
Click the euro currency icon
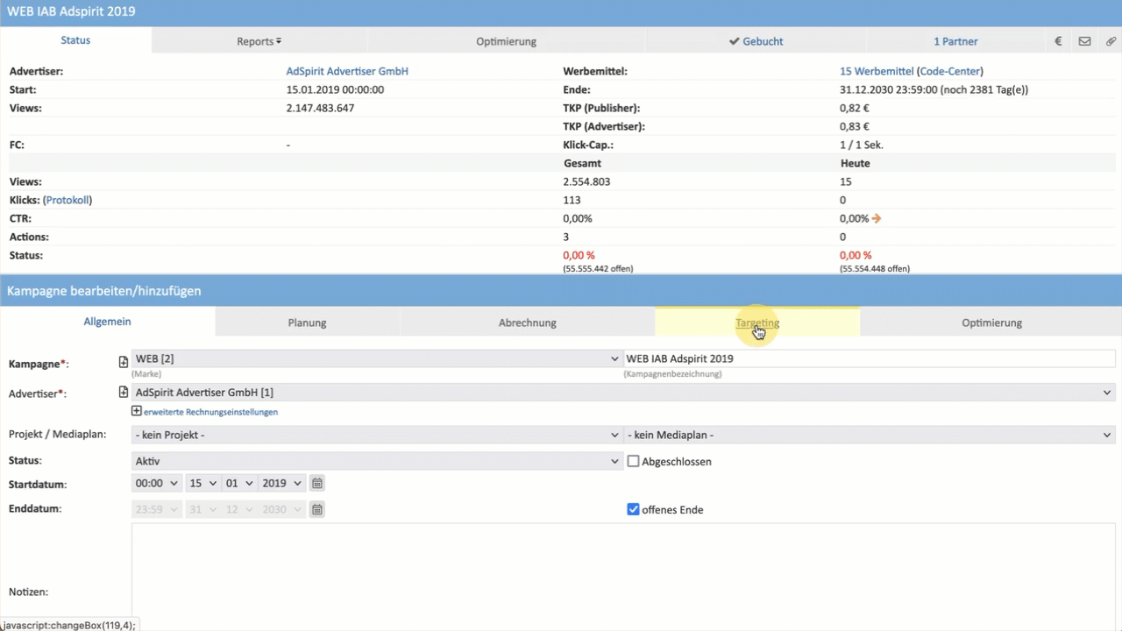point(1059,41)
